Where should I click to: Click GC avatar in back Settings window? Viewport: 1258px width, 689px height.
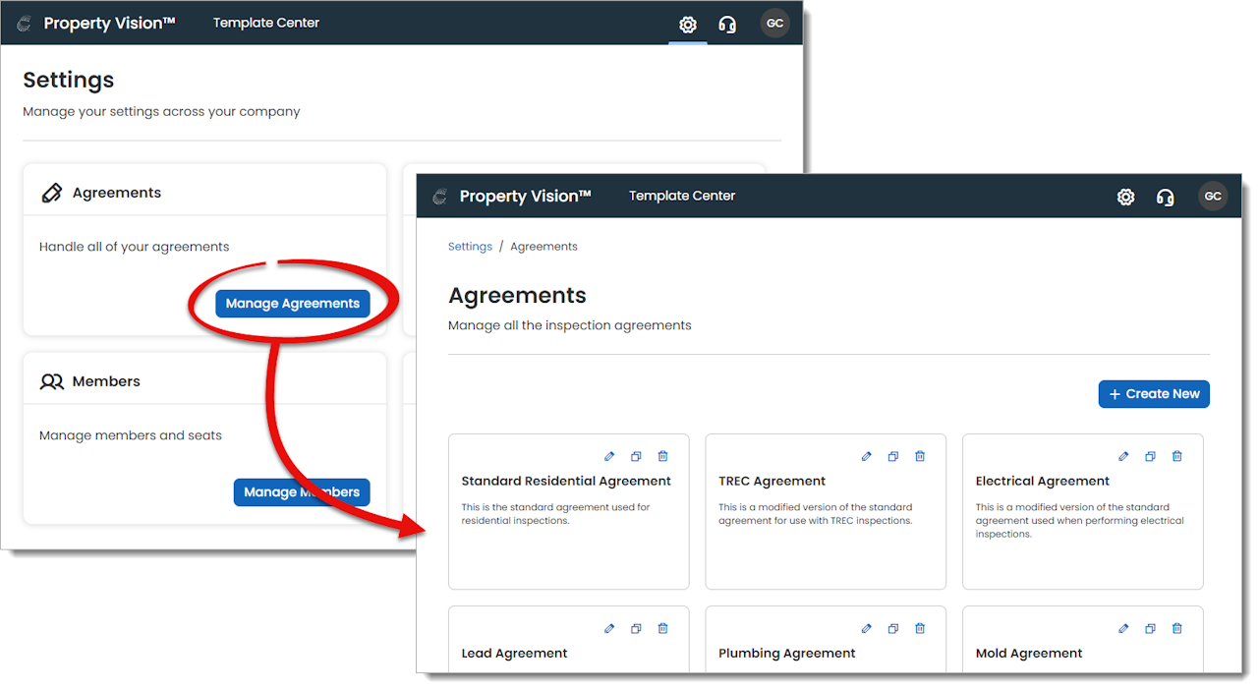(774, 24)
